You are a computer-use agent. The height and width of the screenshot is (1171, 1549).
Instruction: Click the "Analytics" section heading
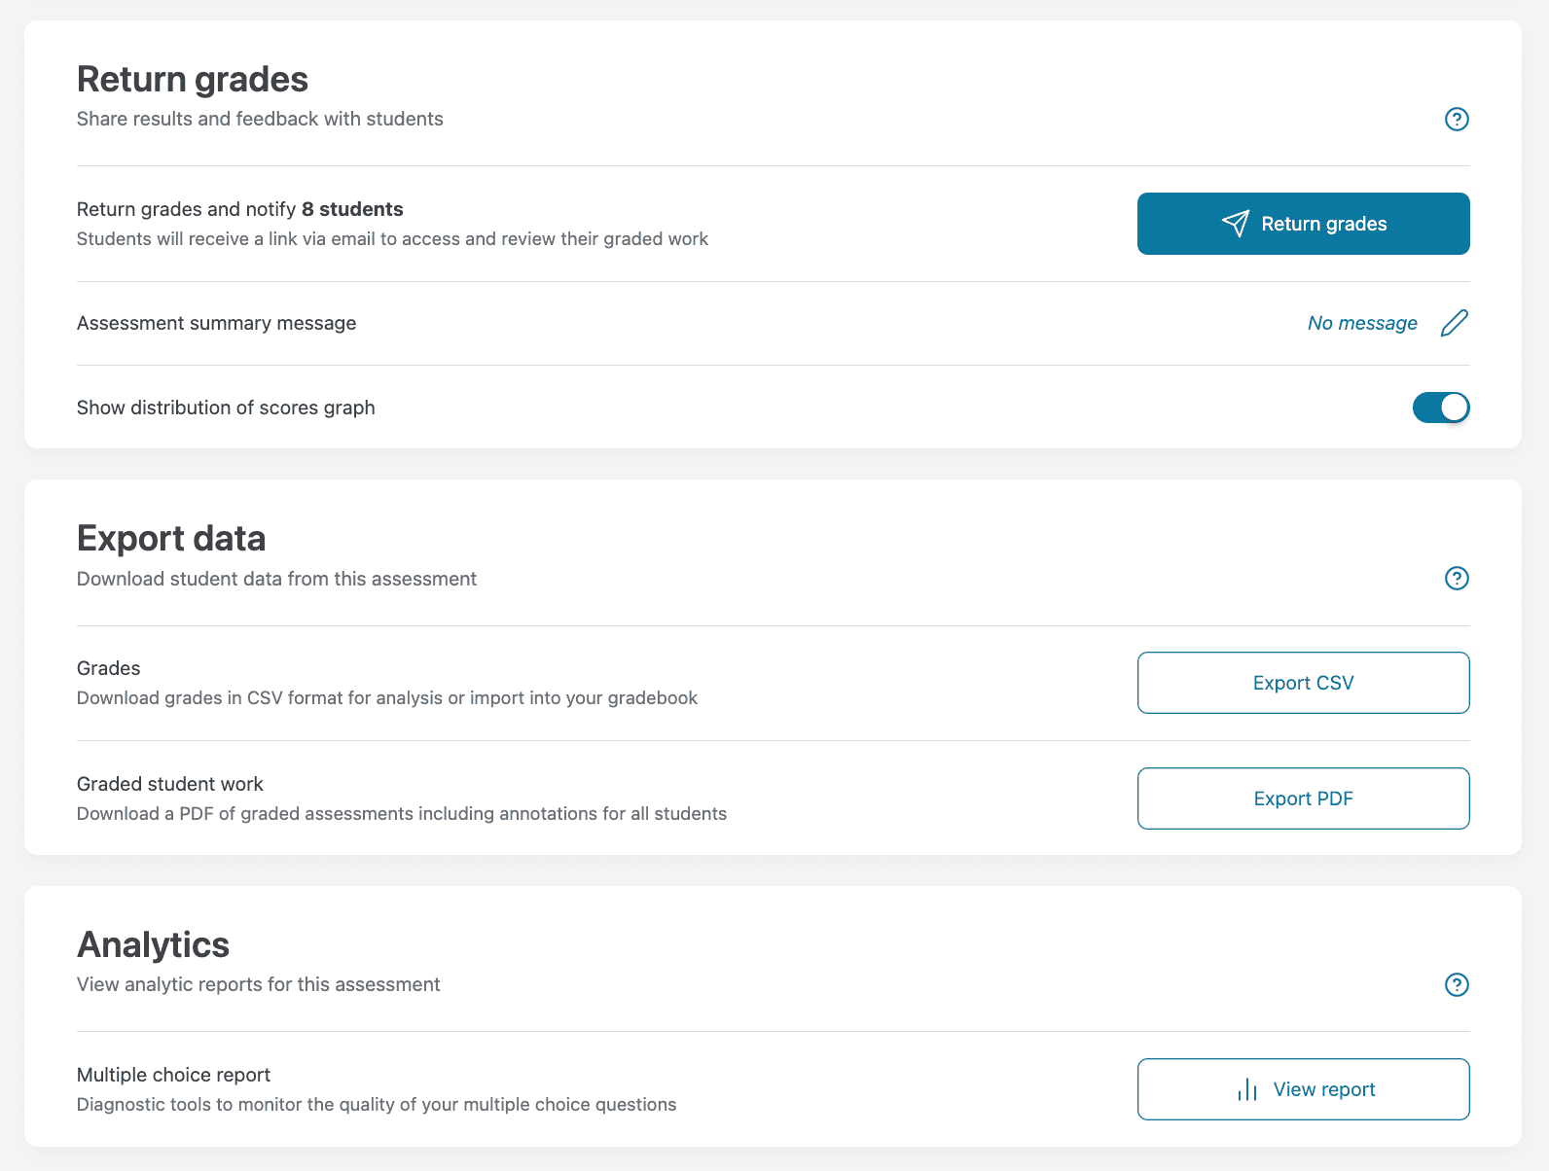point(154,945)
